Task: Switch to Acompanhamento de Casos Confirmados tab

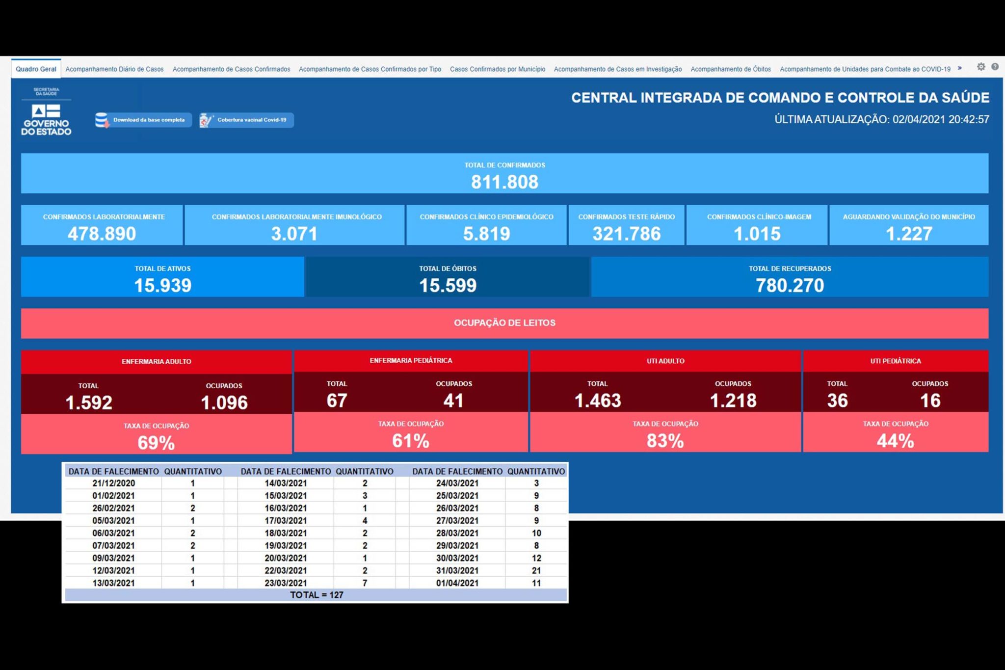Action: click(231, 69)
